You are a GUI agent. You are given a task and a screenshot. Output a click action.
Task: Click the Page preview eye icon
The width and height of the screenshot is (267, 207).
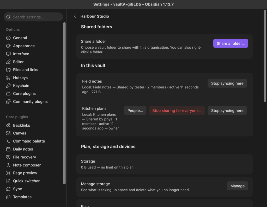(x=8, y=173)
